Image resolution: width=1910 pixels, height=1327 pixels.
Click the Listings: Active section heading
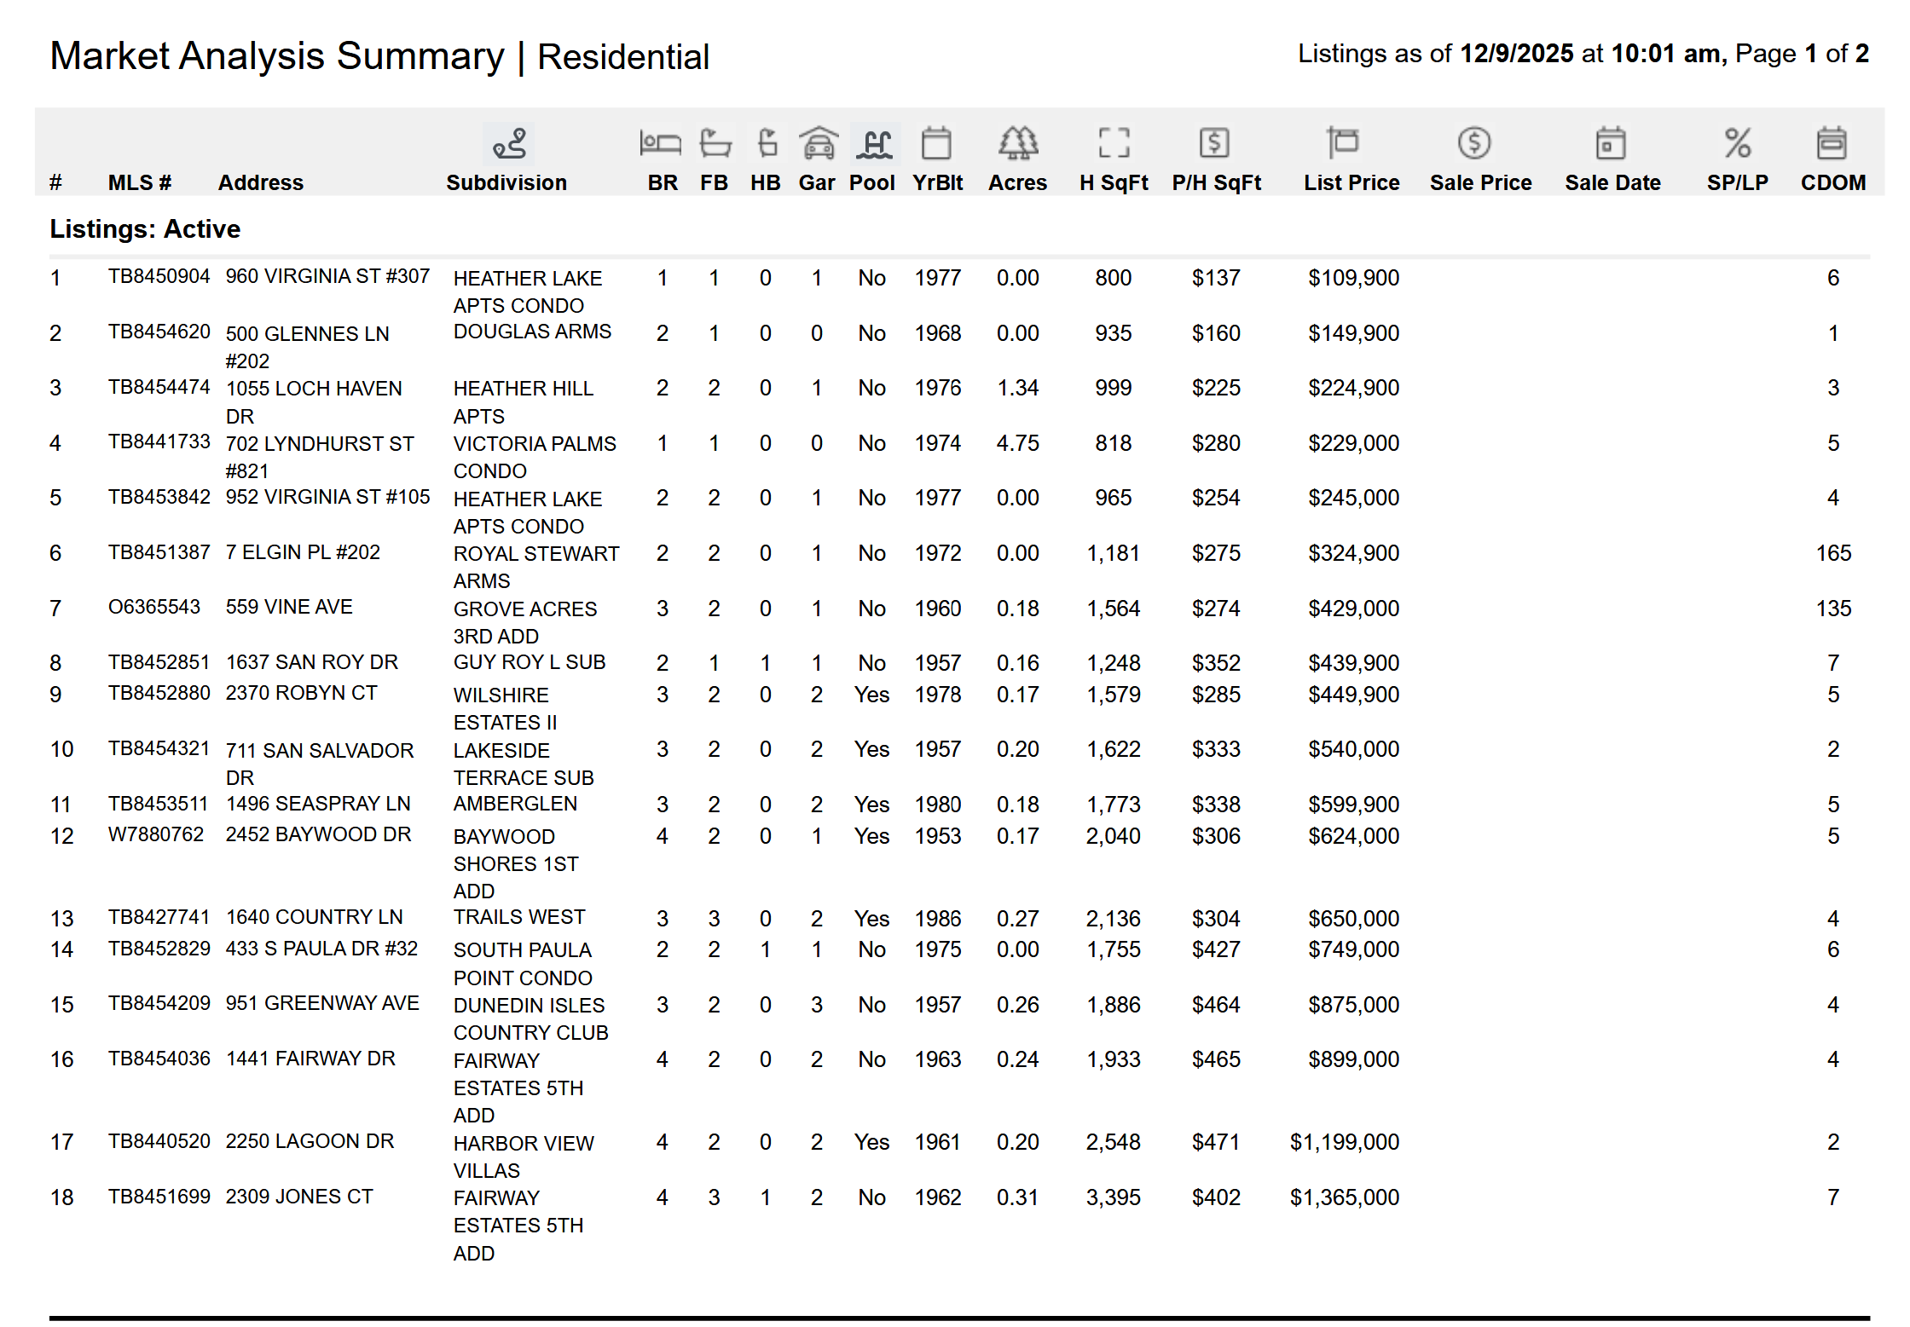pos(145,229)
